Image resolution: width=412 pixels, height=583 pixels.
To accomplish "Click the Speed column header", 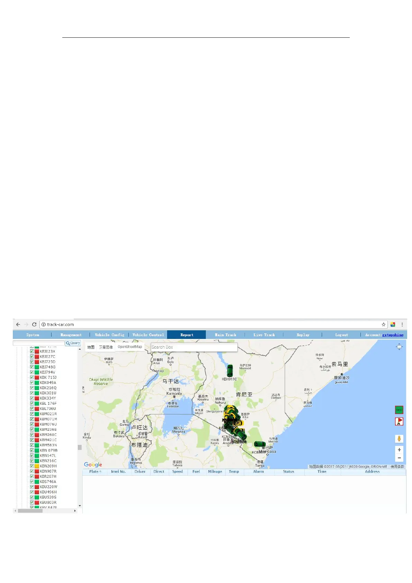I will point(177,472).
